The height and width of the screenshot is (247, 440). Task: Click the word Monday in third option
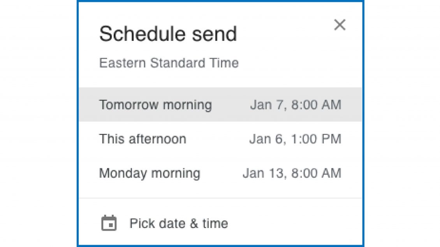click(x=123, y=173)
